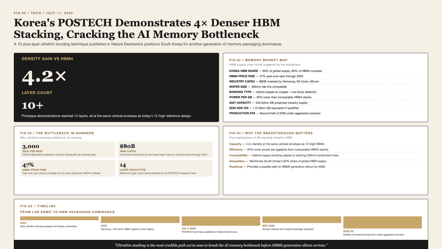Select the POWER PER GB row

click(x=325, y=97)
